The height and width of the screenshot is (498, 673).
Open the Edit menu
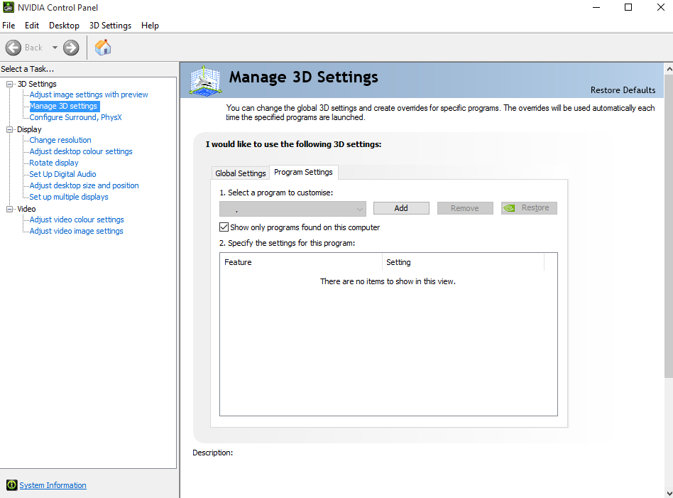click(x=32, y=26)
